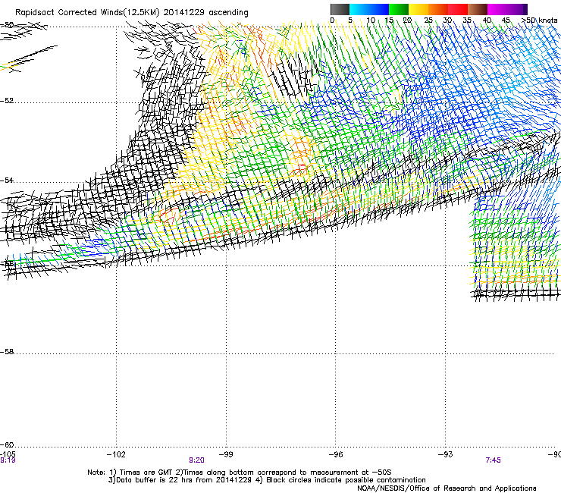Click the -54 latitude axis label

[x=7, y=180]
